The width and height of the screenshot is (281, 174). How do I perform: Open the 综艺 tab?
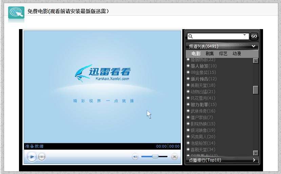(x=223, y=53)
